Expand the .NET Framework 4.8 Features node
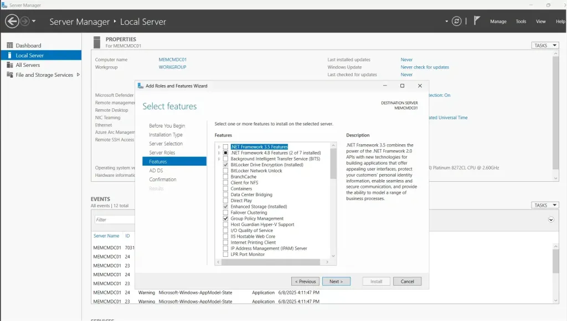This screenshot has height=321, width=567. pyautogui.click(x=219, y=153)
